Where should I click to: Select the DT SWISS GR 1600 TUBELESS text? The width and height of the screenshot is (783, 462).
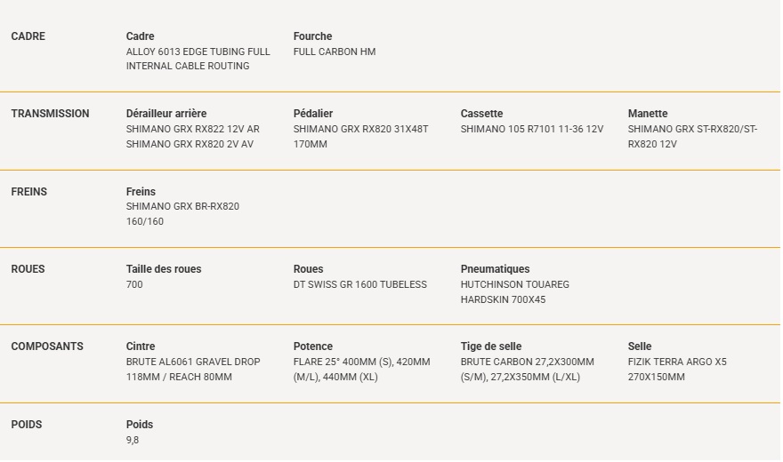pos(360,284)
